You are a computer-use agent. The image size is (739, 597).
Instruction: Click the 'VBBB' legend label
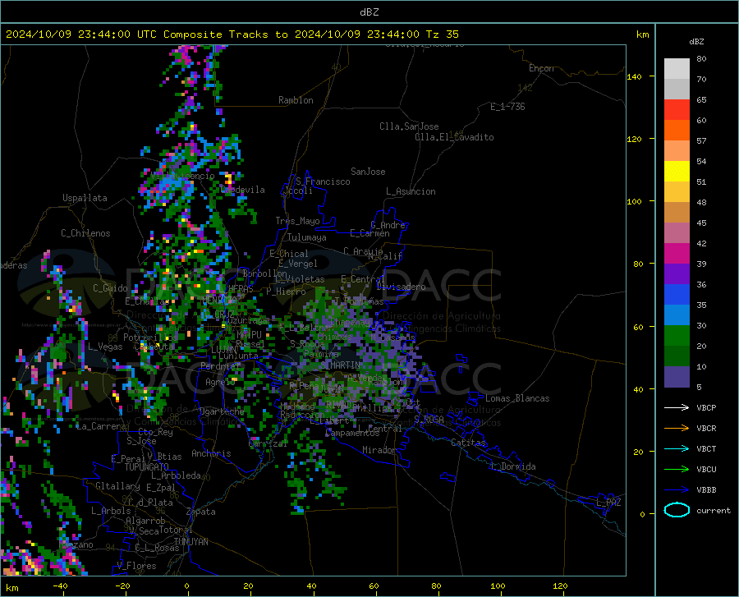(x=706, y=489)
